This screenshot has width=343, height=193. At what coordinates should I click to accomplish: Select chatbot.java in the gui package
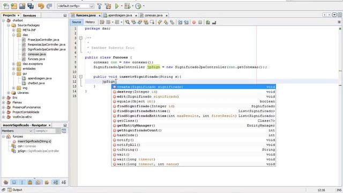coord(36,83)
